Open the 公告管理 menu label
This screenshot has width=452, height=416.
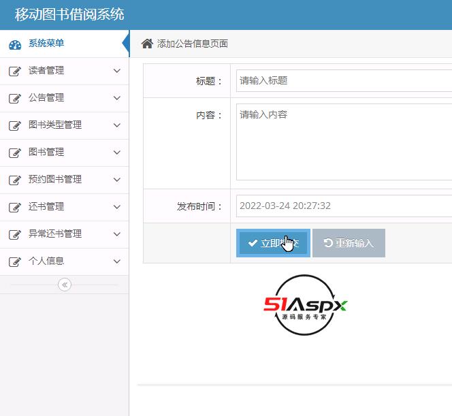46,97
